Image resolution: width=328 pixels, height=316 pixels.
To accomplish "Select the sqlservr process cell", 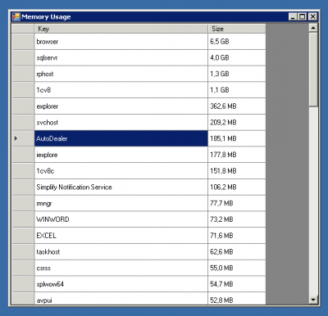I will [x=121, y=58].
